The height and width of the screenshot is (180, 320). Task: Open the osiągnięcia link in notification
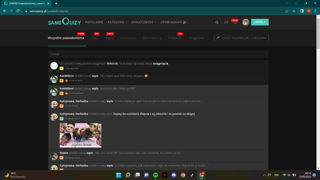click(x=161, y=63)
